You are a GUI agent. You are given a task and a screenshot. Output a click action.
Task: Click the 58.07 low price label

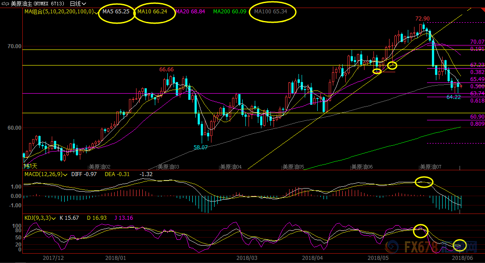[200, 147]
